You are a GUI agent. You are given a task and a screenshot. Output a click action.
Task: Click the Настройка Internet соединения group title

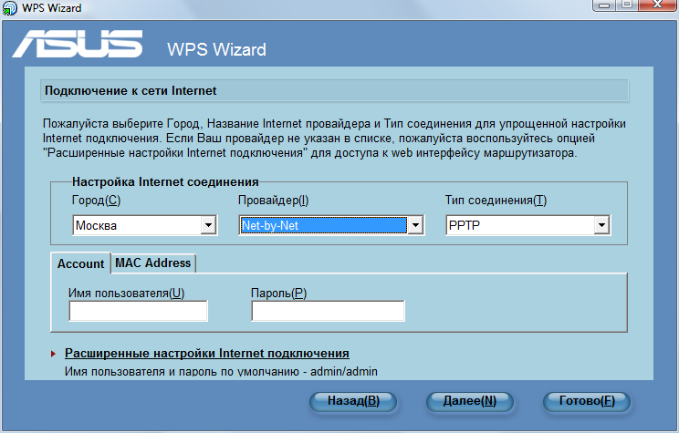pos(165,181)
